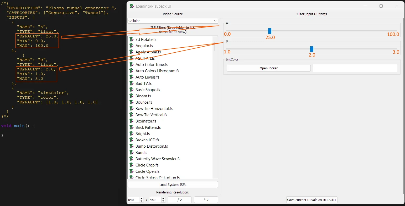Click Save current UI vals as DEFAULT

click(x=311, y=200)
